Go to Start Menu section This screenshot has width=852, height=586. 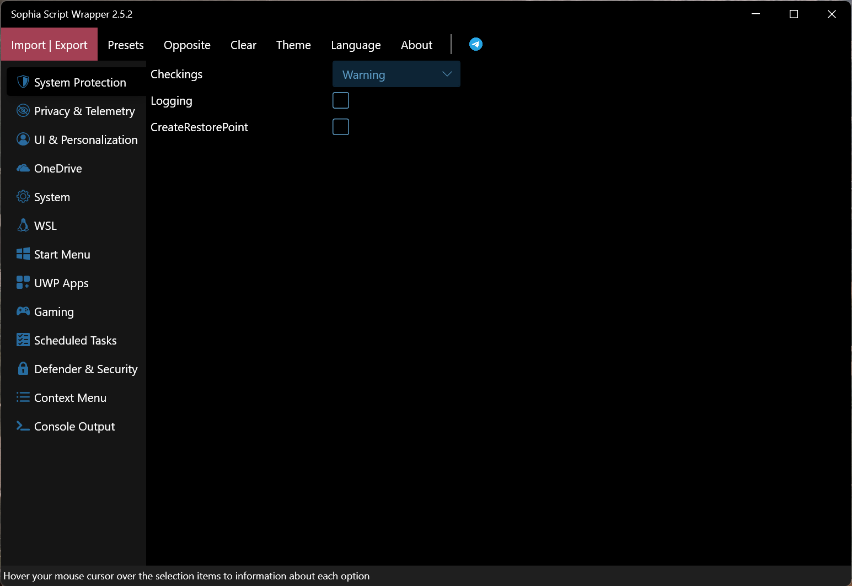(x=62, y=255)
